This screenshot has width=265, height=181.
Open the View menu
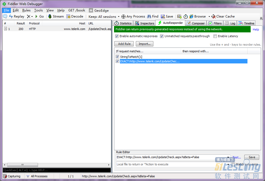click(50, 10)
